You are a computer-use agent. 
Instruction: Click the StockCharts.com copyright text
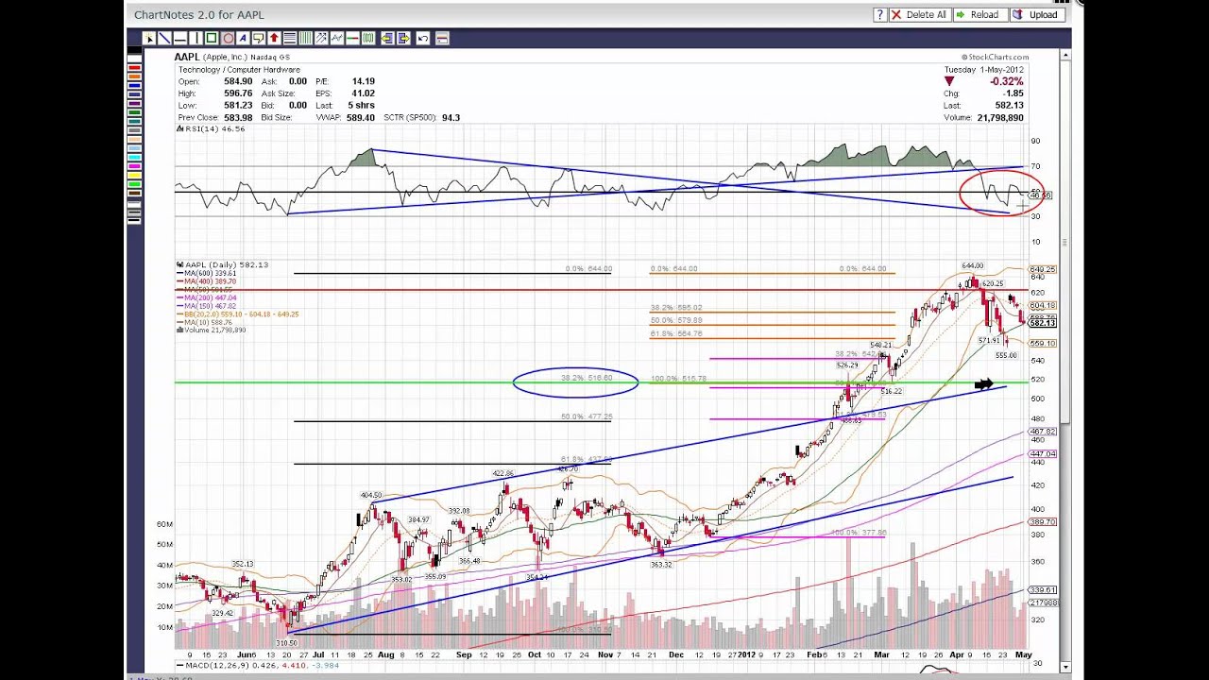(995, 58)
